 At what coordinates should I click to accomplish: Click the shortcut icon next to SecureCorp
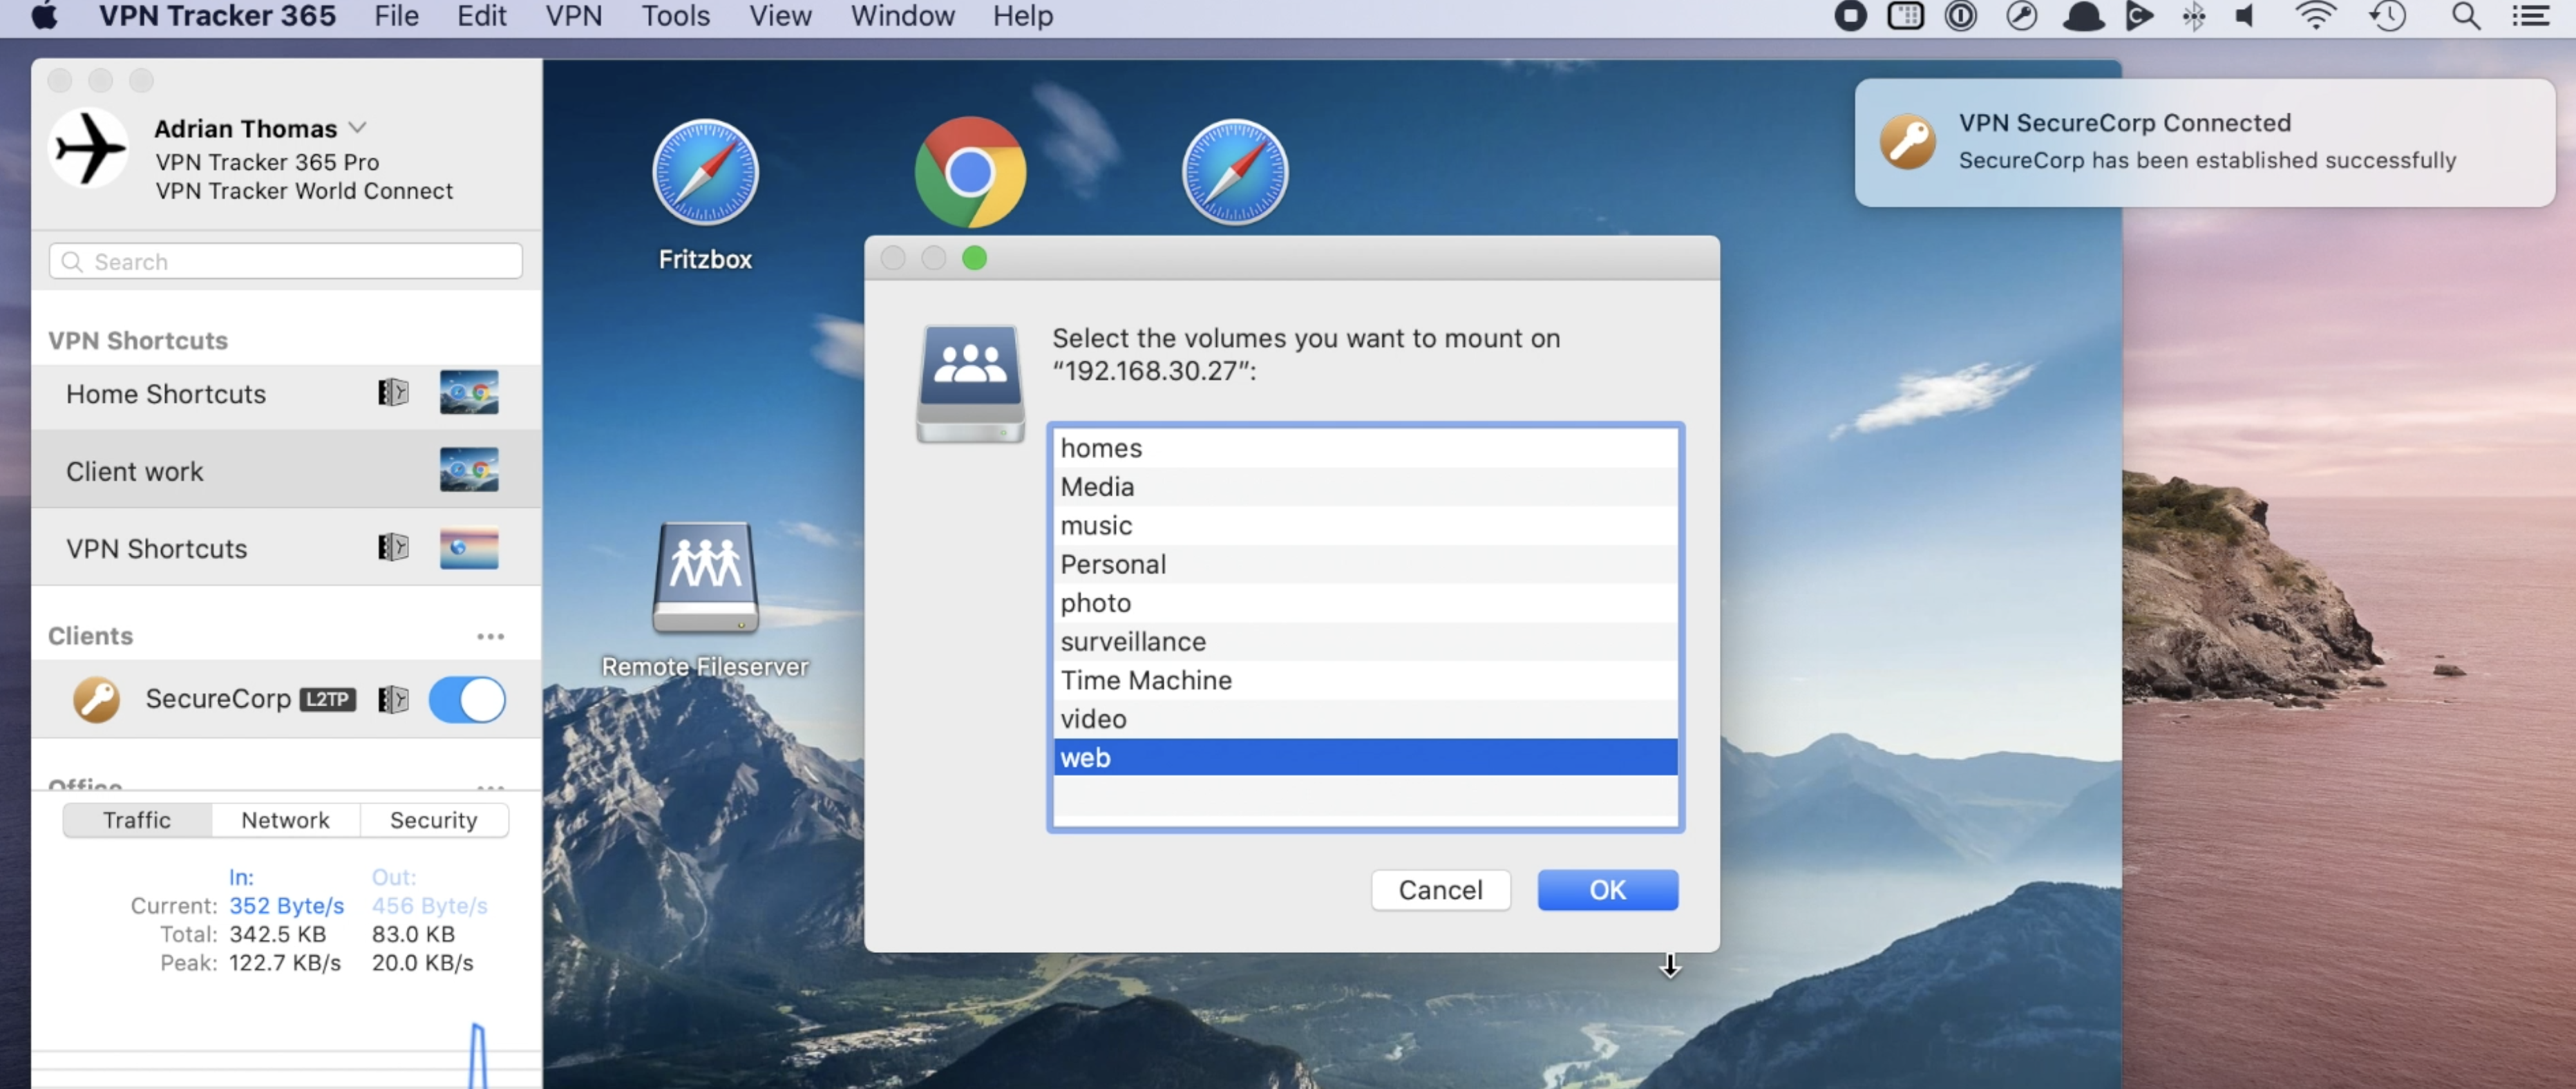pyautogui.click(x=393, y=699)
